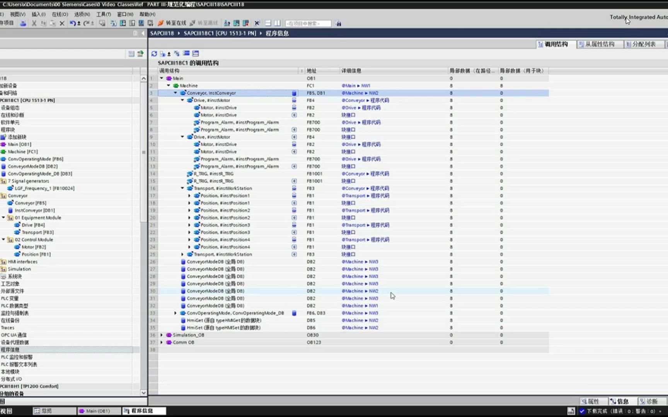Click the project tree green arrow icon
The image size is (668, 417).
click(140, 54)
